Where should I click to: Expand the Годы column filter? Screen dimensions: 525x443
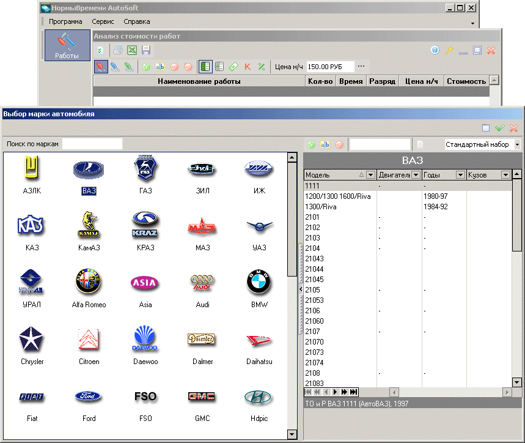(x=460, y=175)
